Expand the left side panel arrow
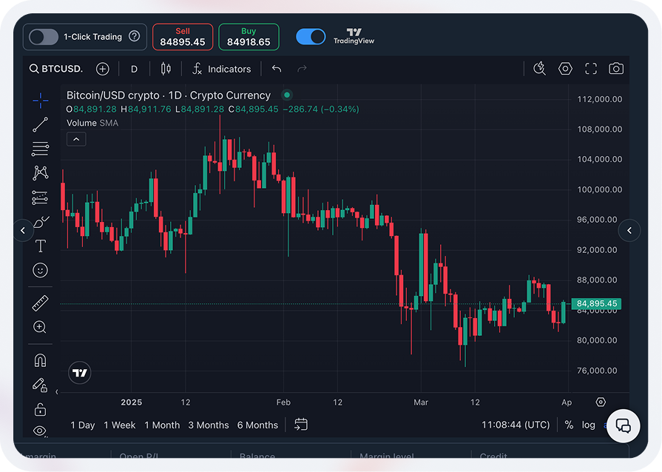 click(x=22, y=231)
